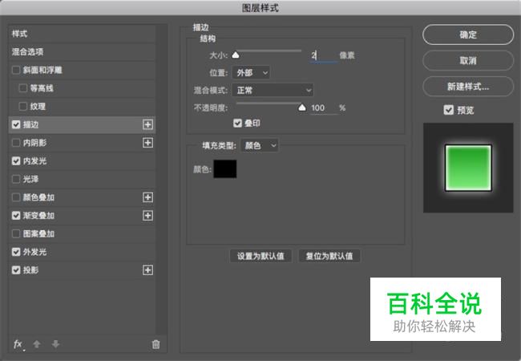
Task: Select 混合选项 in the left list
Action: [x=82, y=52]
